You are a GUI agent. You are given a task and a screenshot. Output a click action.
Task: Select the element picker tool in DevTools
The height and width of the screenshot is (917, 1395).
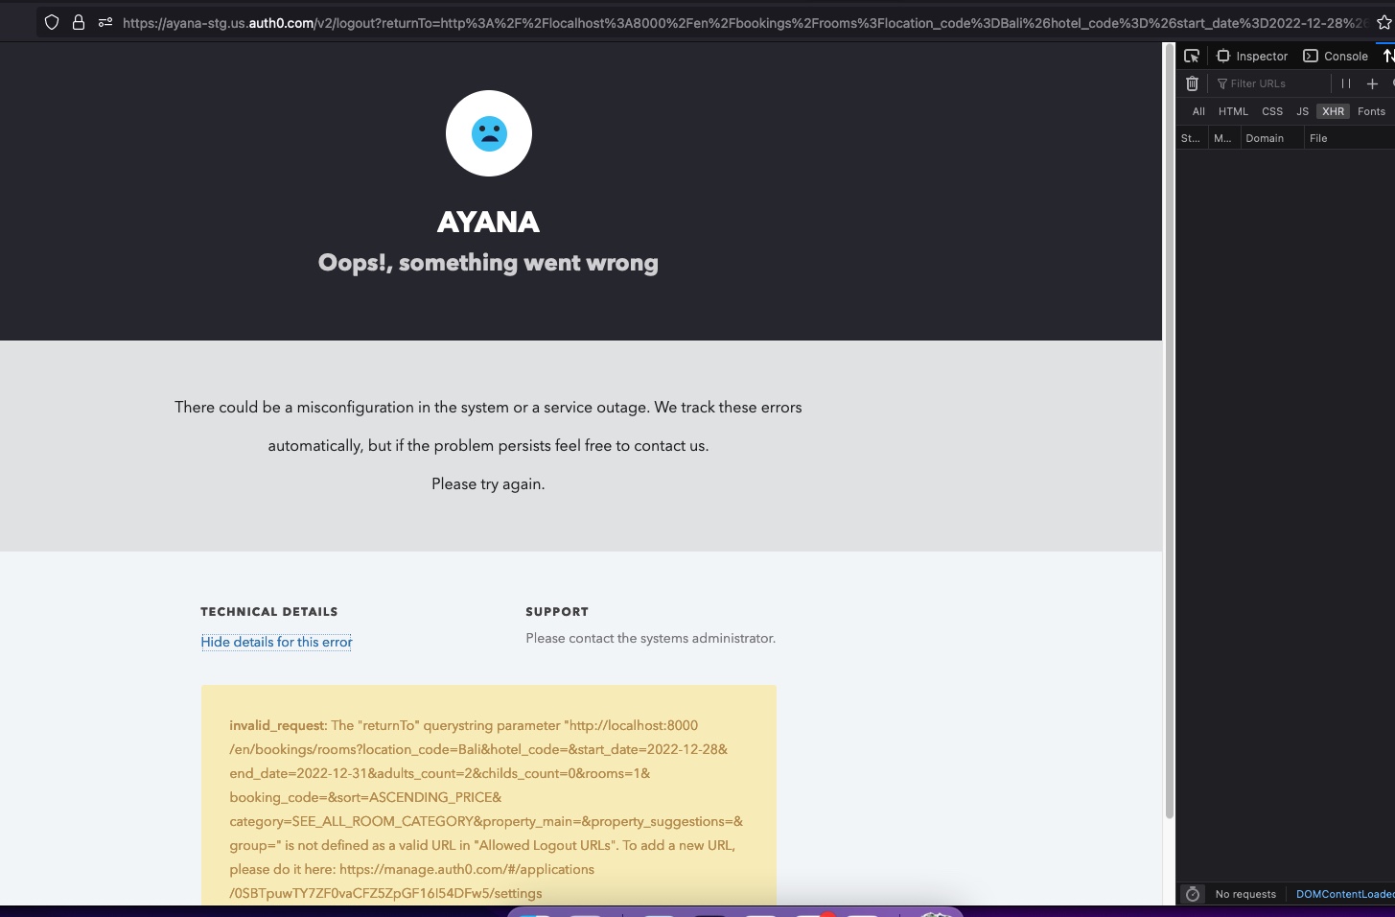click(1192, 56)
